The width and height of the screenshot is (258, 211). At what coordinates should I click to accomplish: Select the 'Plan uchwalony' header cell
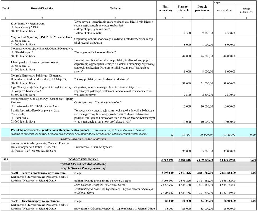point(165,8)
